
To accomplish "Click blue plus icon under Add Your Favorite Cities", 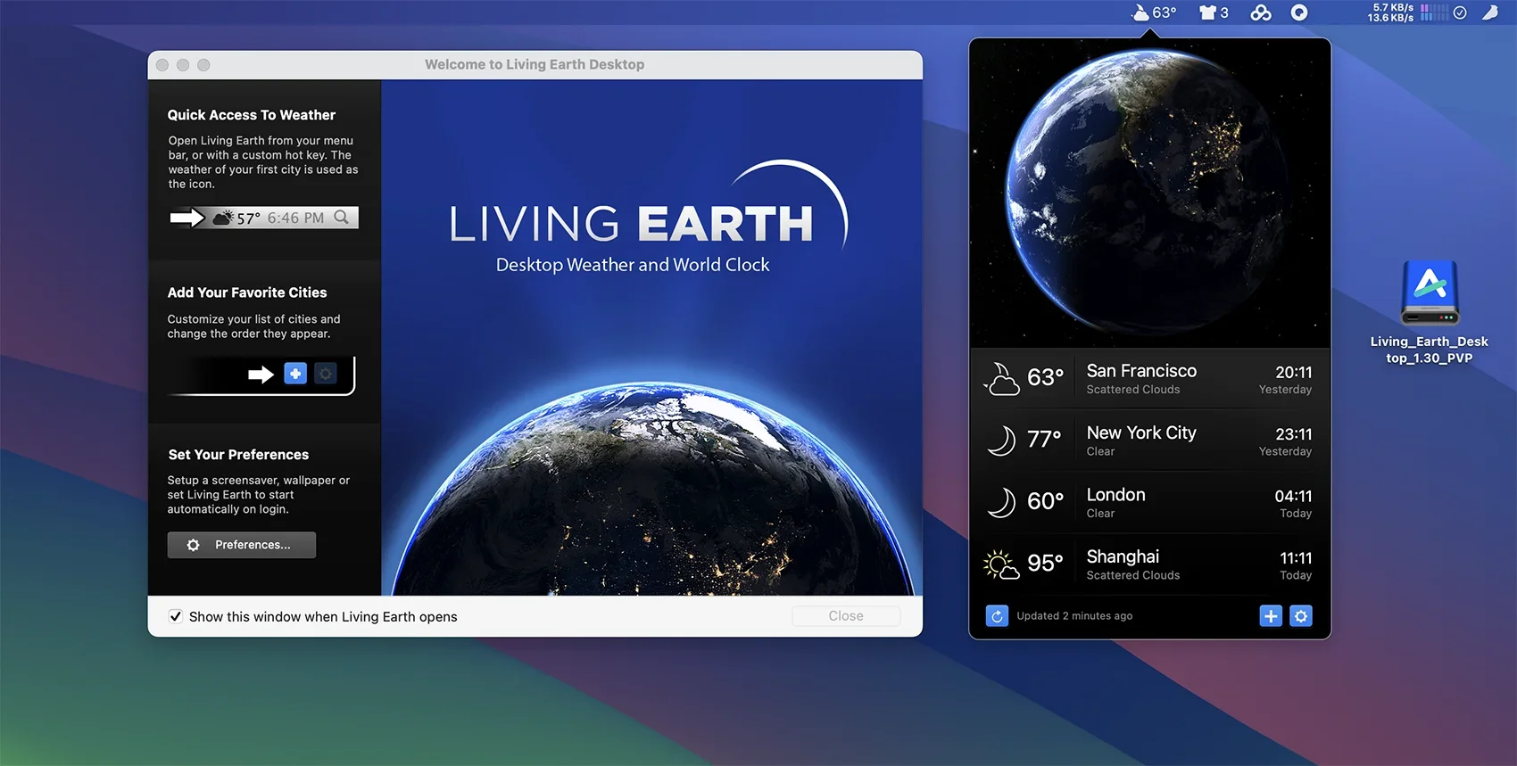I will pos(295,374).
